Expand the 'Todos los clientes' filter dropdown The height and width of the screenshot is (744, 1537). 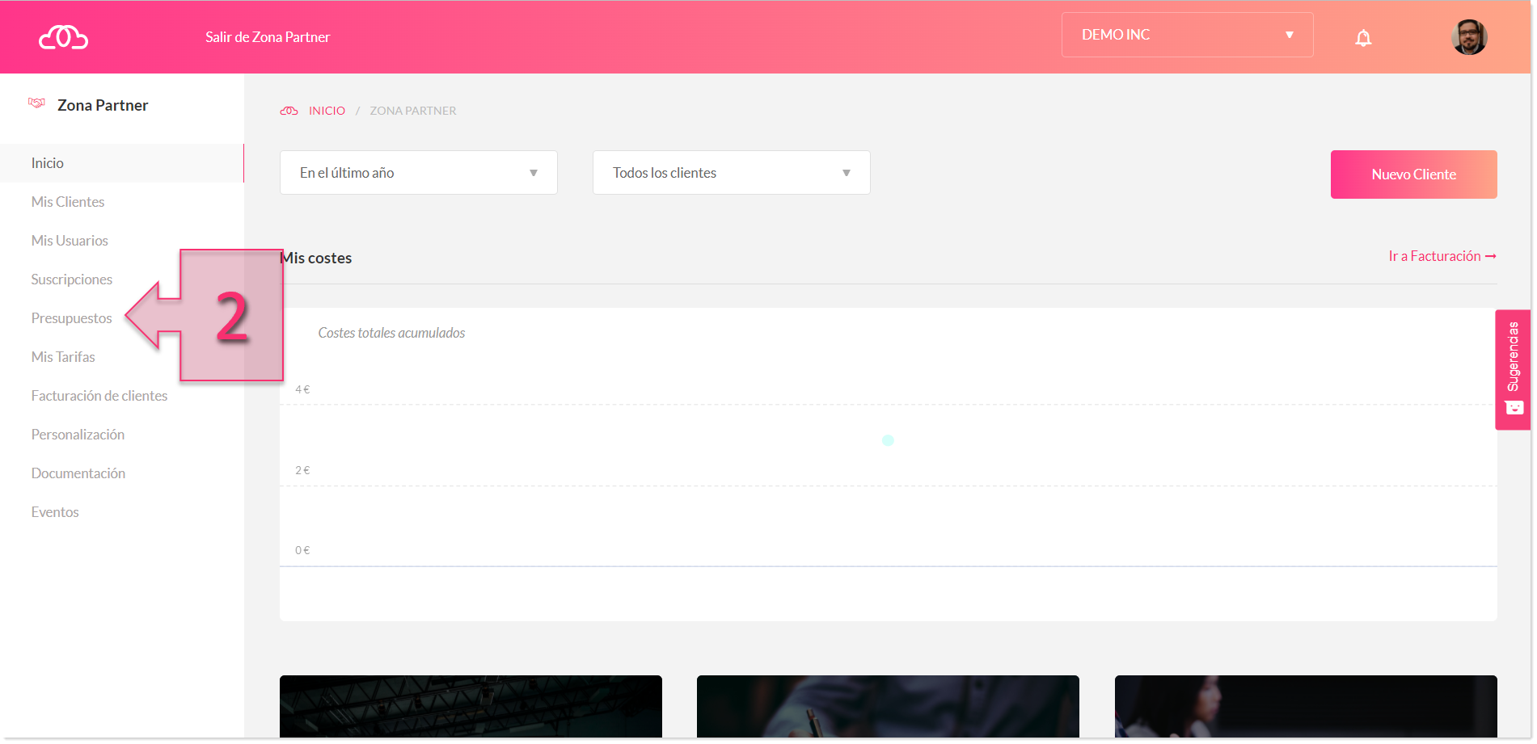[731, 173]
